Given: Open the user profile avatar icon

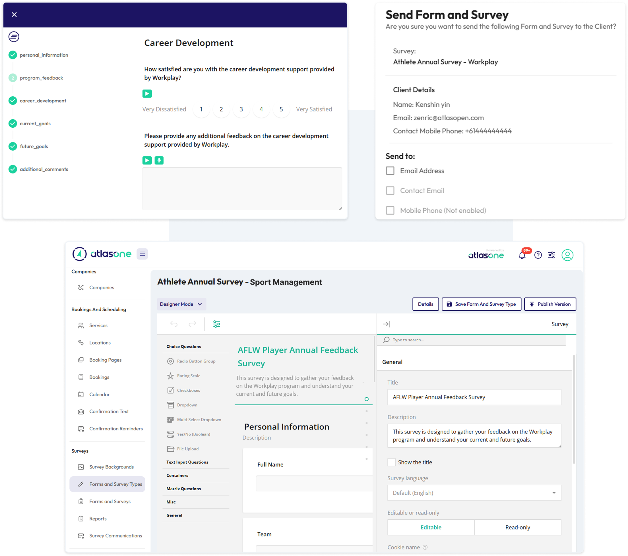Looking at the screenshot, I should (x=567, y=255).
